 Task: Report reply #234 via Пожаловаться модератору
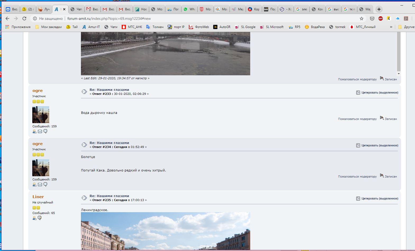click(x=357, y=176)
